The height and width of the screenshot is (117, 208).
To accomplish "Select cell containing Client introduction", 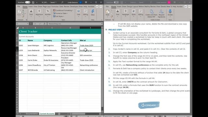I will click(x=90, y=69).
